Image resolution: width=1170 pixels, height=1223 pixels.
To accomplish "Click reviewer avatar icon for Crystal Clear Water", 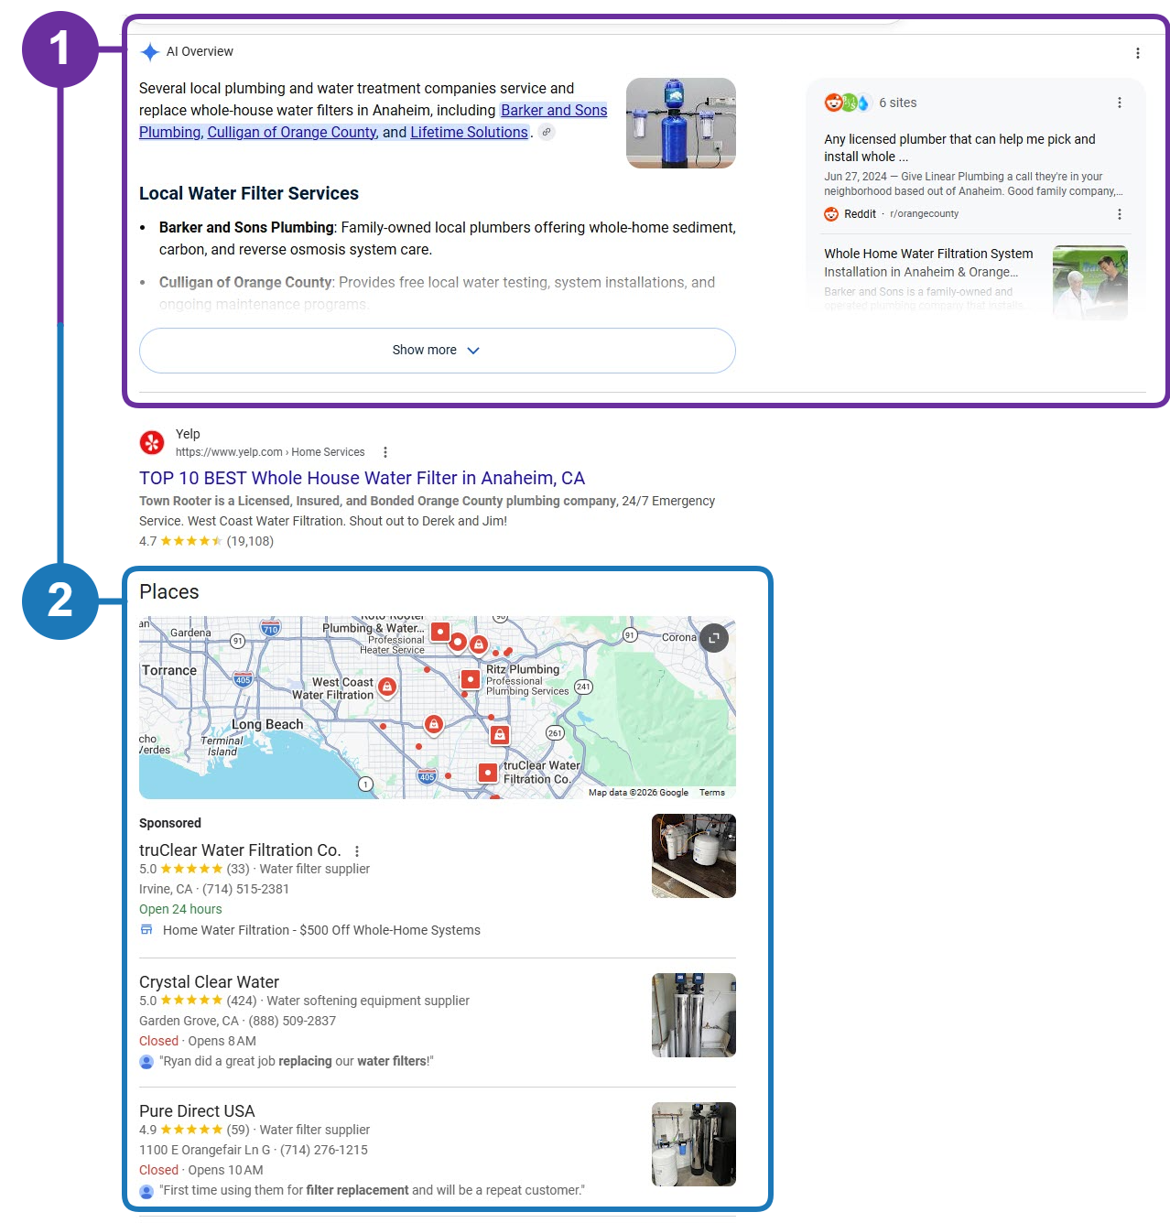I will (x=146, y=1062).
